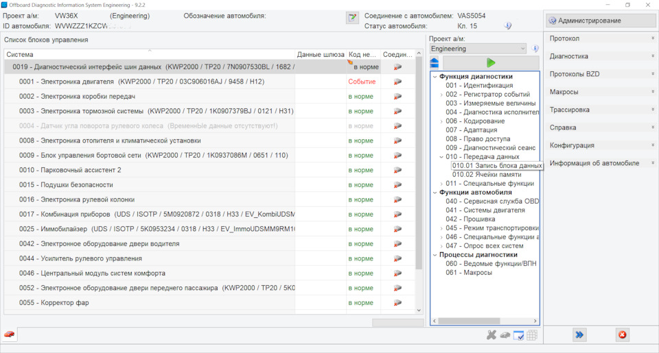Click the Администрирование button
The image size is (659, 353).
[601, 21]
